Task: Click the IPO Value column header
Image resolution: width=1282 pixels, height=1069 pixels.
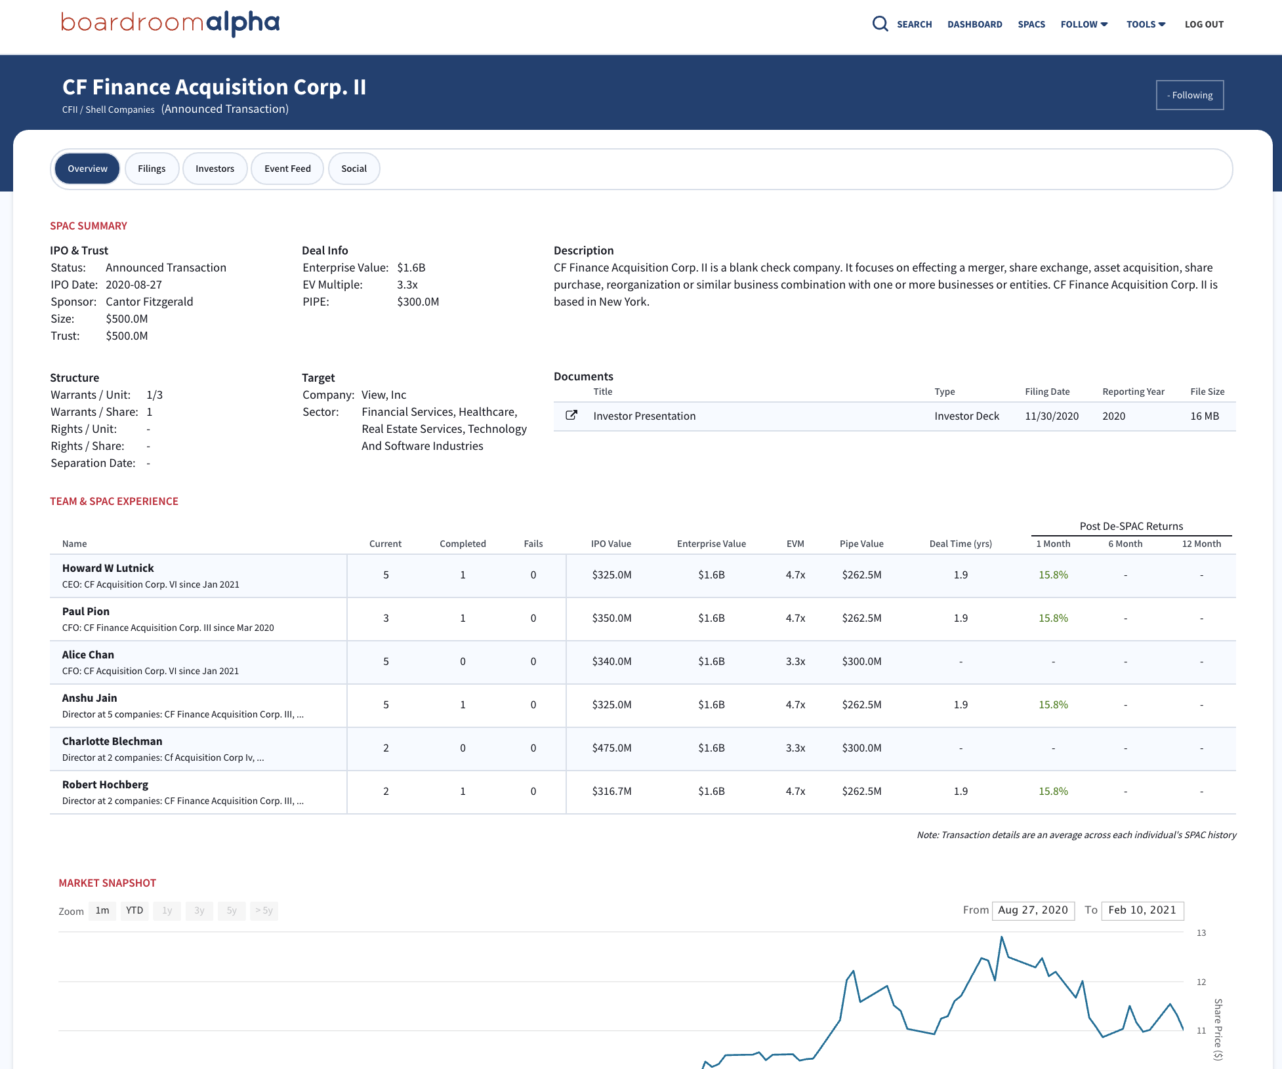Action: click(x=611, y=544)
